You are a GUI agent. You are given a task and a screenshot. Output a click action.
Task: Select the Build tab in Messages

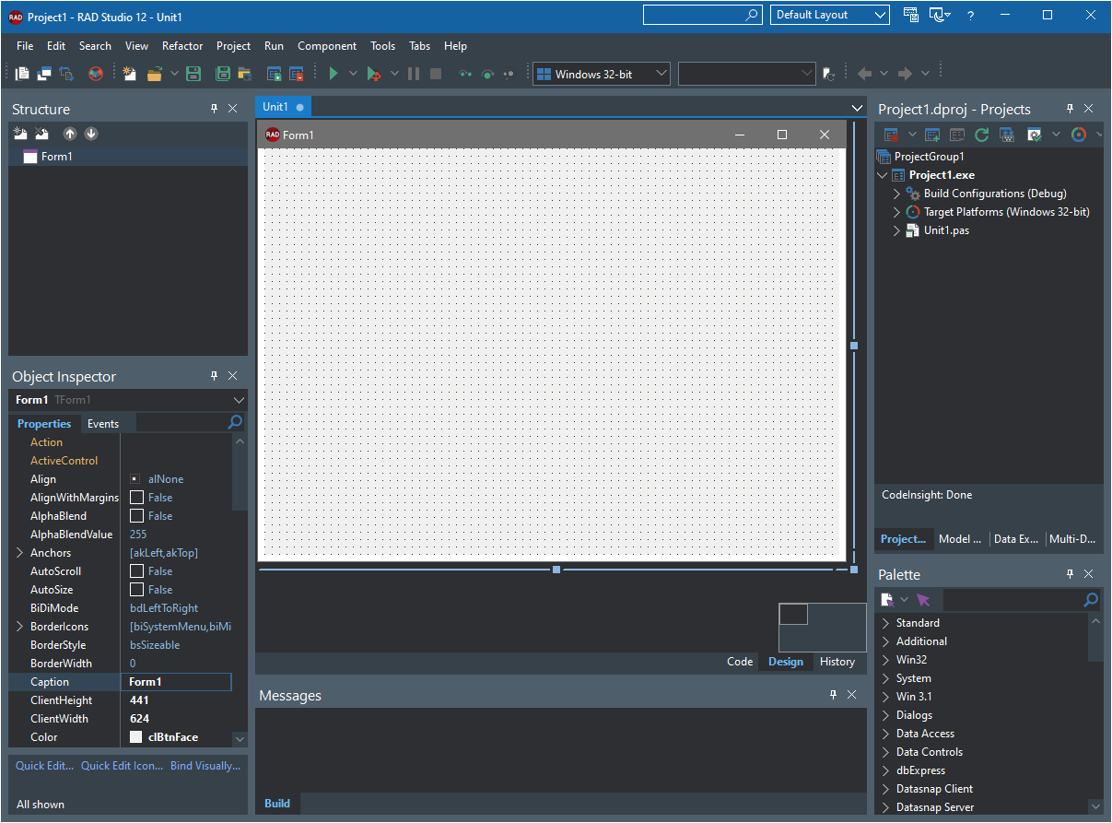[277, 804]
